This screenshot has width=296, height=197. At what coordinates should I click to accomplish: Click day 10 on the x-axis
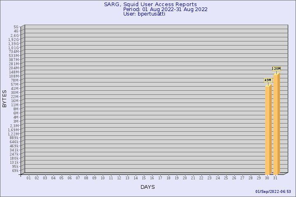click(x=103, y=178)
